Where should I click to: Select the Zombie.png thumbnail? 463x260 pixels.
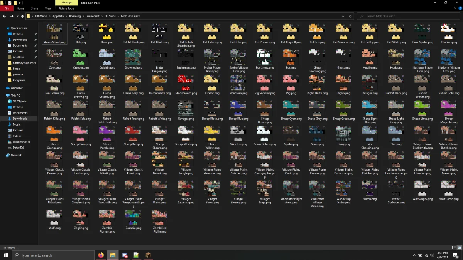point(133,217)
